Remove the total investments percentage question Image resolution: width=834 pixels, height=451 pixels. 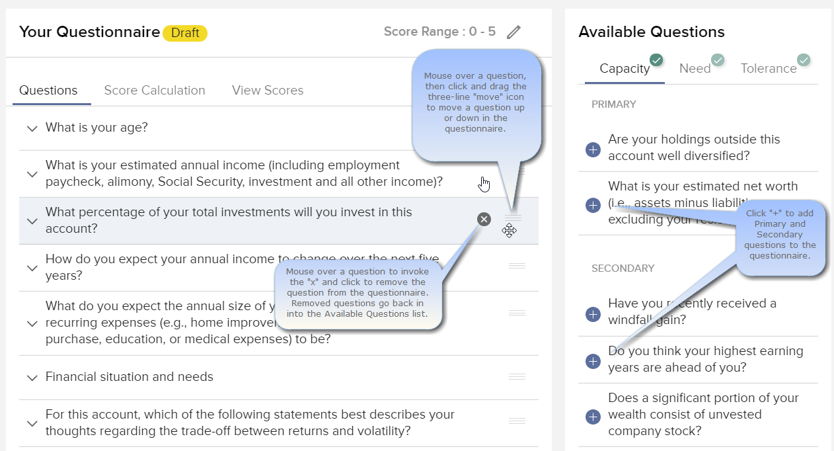pyautogui.click(x=484, y=219)
